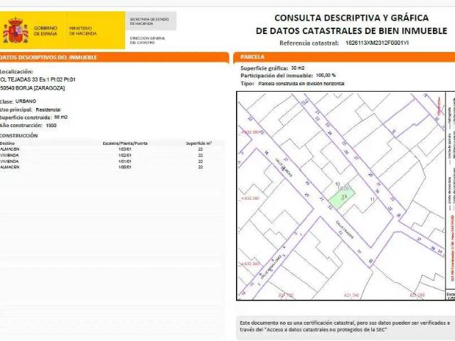Viewport: 455px width, 341px height.
Task: Select the cadastral reference 1826113XM2312F0001YI
Action: [x=377, y=43]
